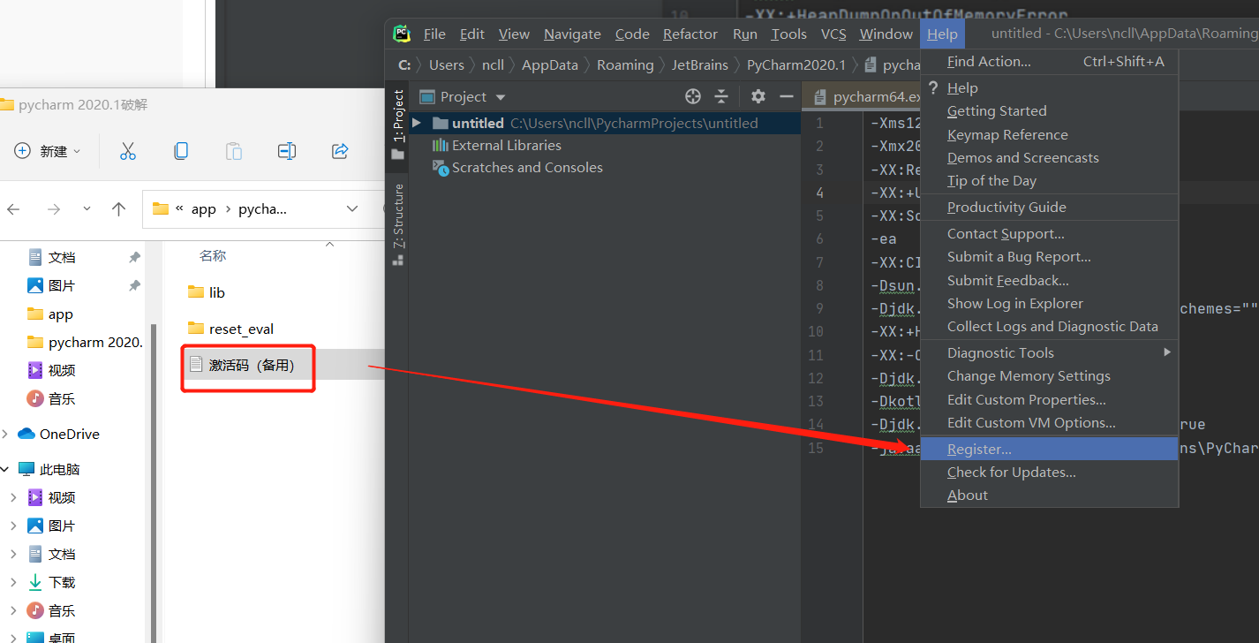Select the pycharm64 editor tab
The image size is (1259, 643).
(x=863, y=97)
